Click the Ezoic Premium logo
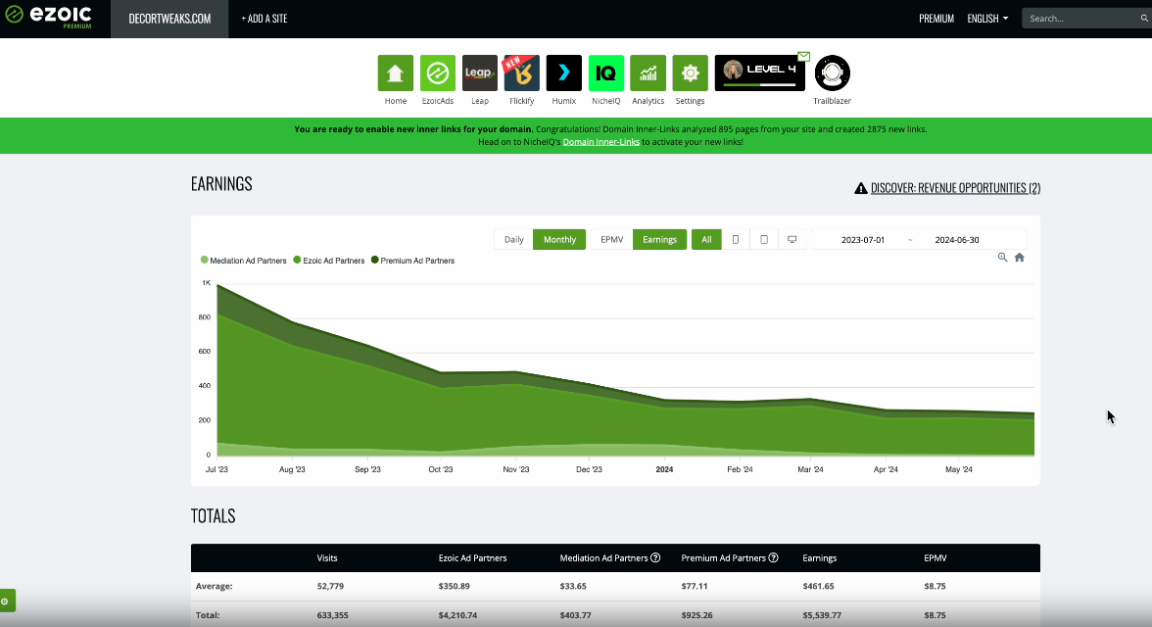The width and height of the screenshot is (1152, 627). pos(49,17)
